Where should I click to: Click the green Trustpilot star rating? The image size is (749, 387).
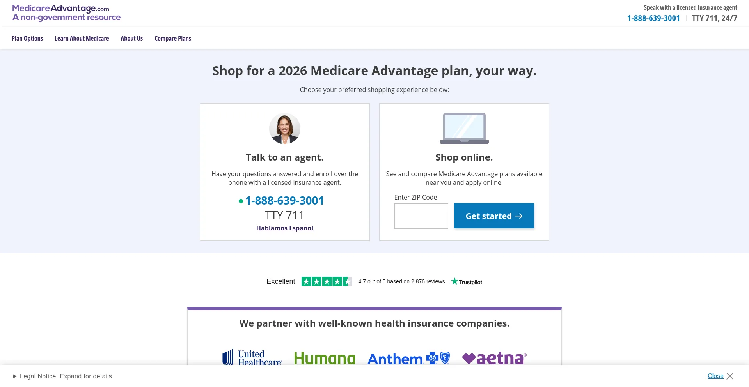coord(327,281)
